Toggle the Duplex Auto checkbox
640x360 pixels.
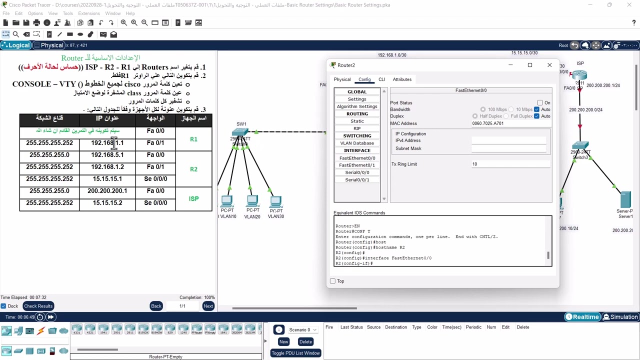click(x=536, y=116)
